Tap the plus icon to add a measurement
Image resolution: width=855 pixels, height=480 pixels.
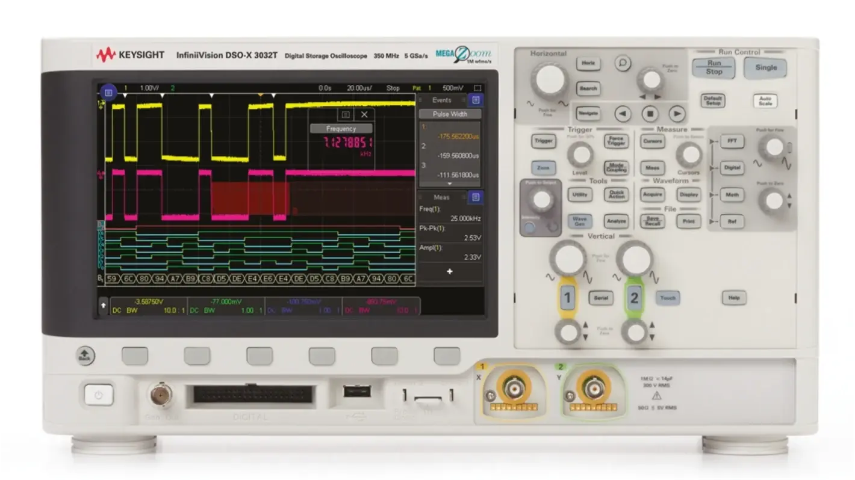tap(449, 271)
